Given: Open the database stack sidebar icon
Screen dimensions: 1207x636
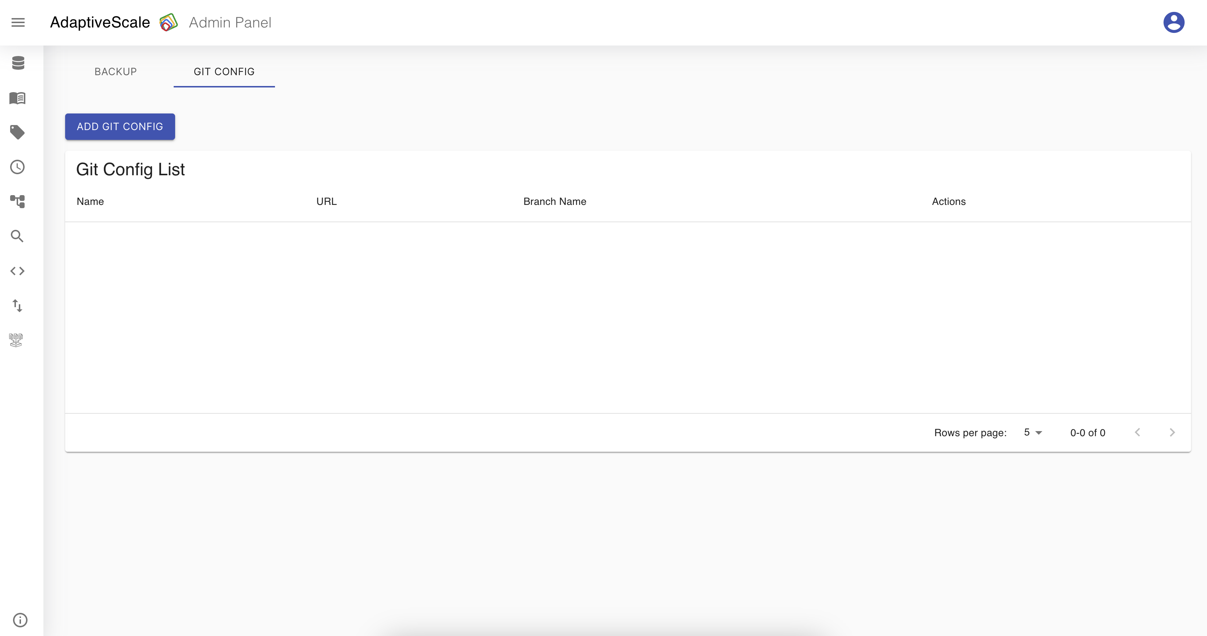Looking at the screenshot, I should point(18,63).
